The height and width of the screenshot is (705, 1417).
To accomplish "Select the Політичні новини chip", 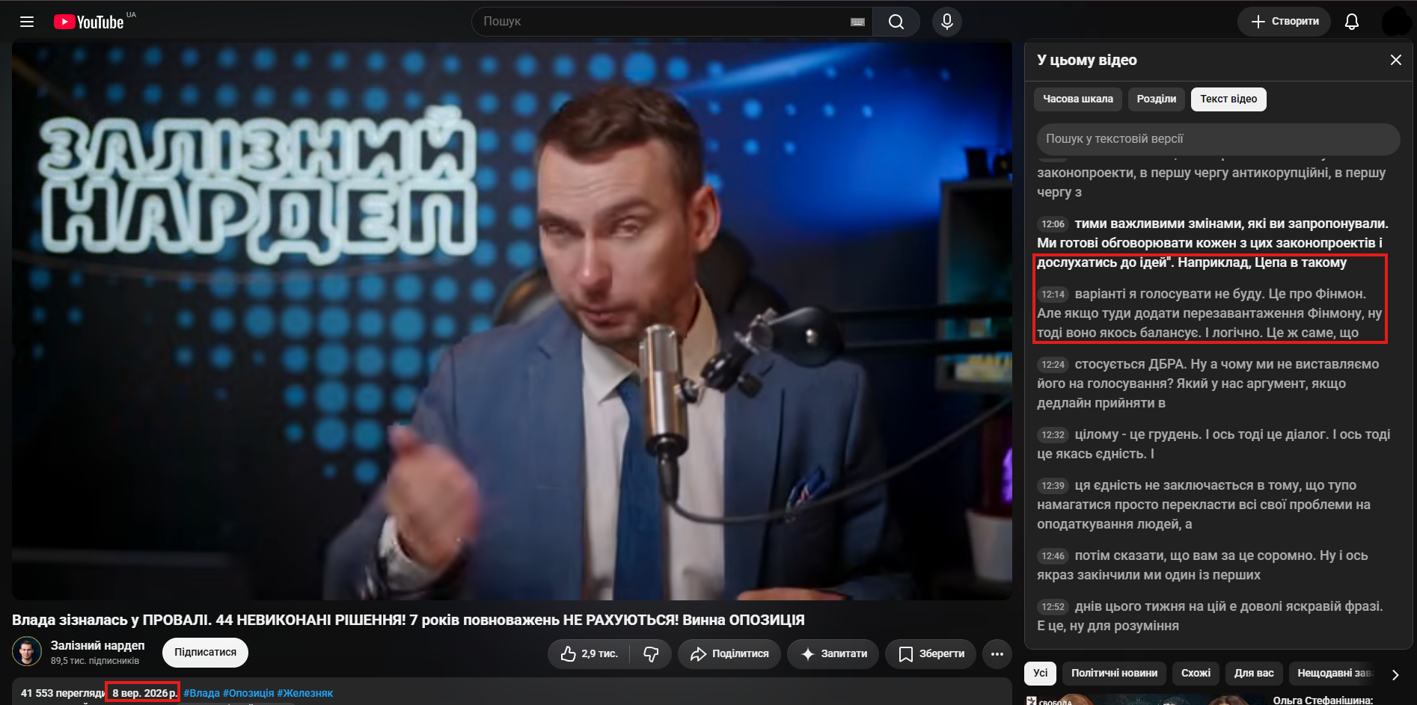I will point(1114,673).
